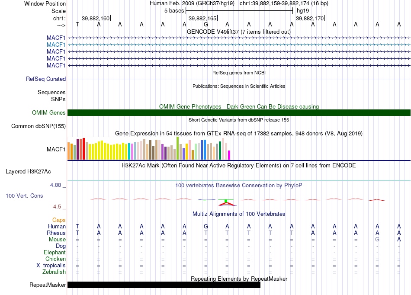Open Repeating Elements by RepeatMasker title
411x295 pixels.
[239, 279]
